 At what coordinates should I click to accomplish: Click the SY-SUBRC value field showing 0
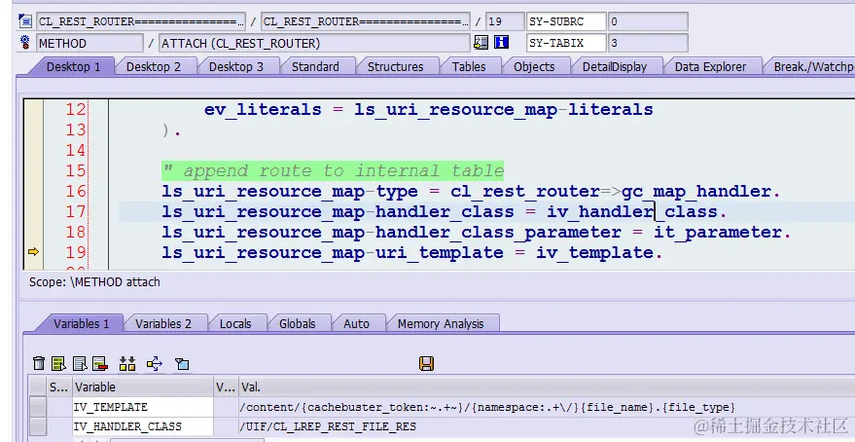(x=648, y=21)
